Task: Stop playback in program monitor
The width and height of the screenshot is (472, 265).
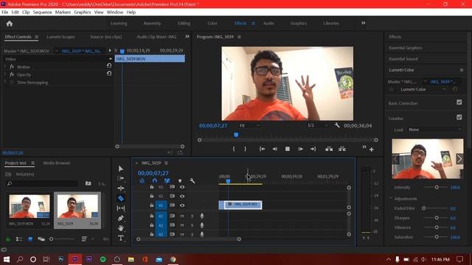Action: tap(288, 149)
